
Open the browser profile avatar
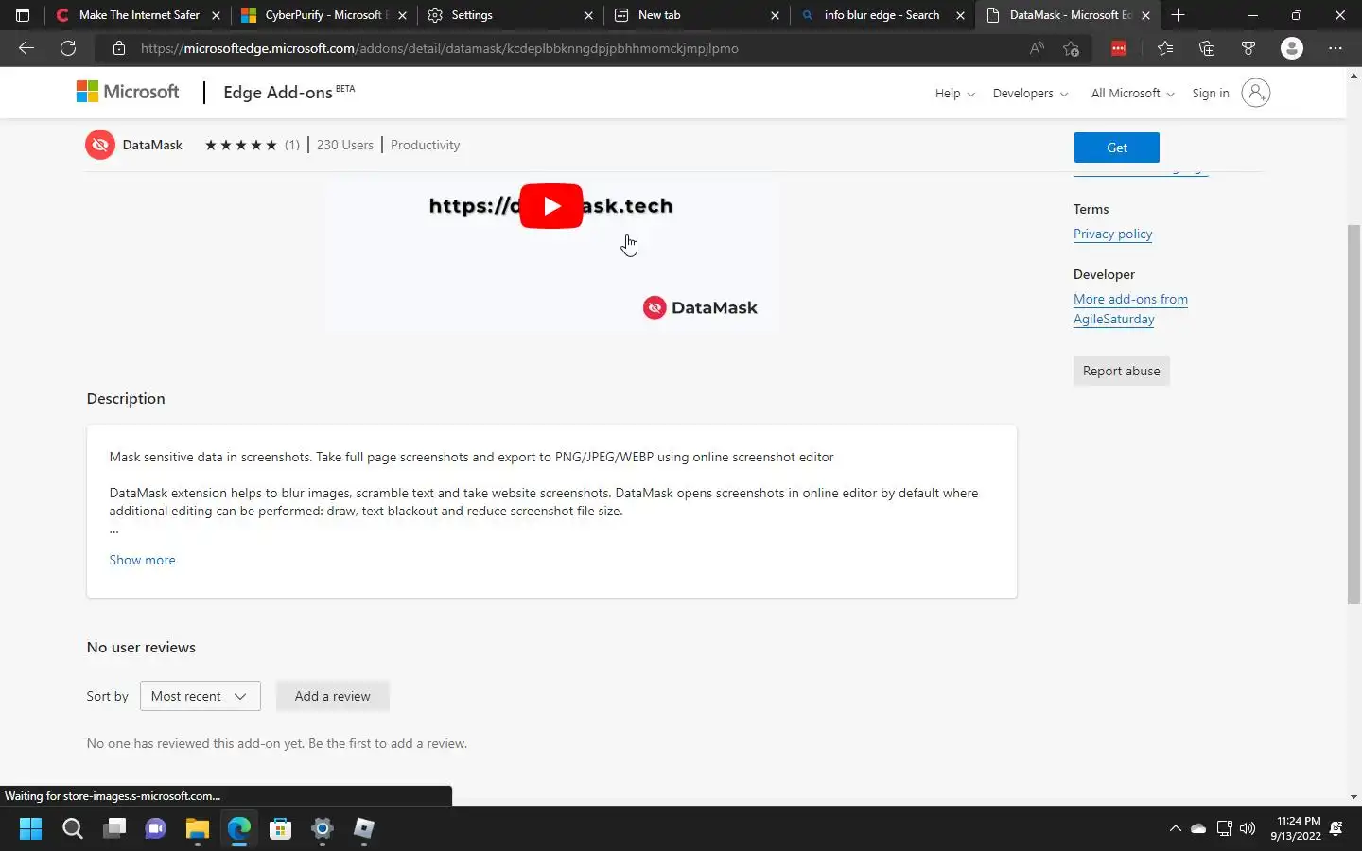(1292, 48)
